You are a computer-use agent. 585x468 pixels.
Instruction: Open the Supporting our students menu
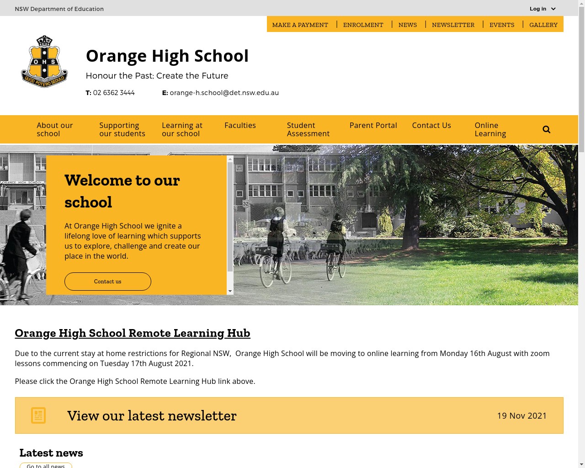pos(122,129)
